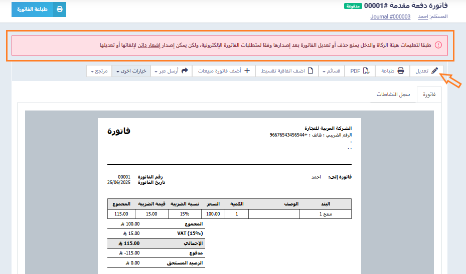Click أضف فاتورة مبيعات button
Screen dimensions: 466x274
click(x=224, y=71)
